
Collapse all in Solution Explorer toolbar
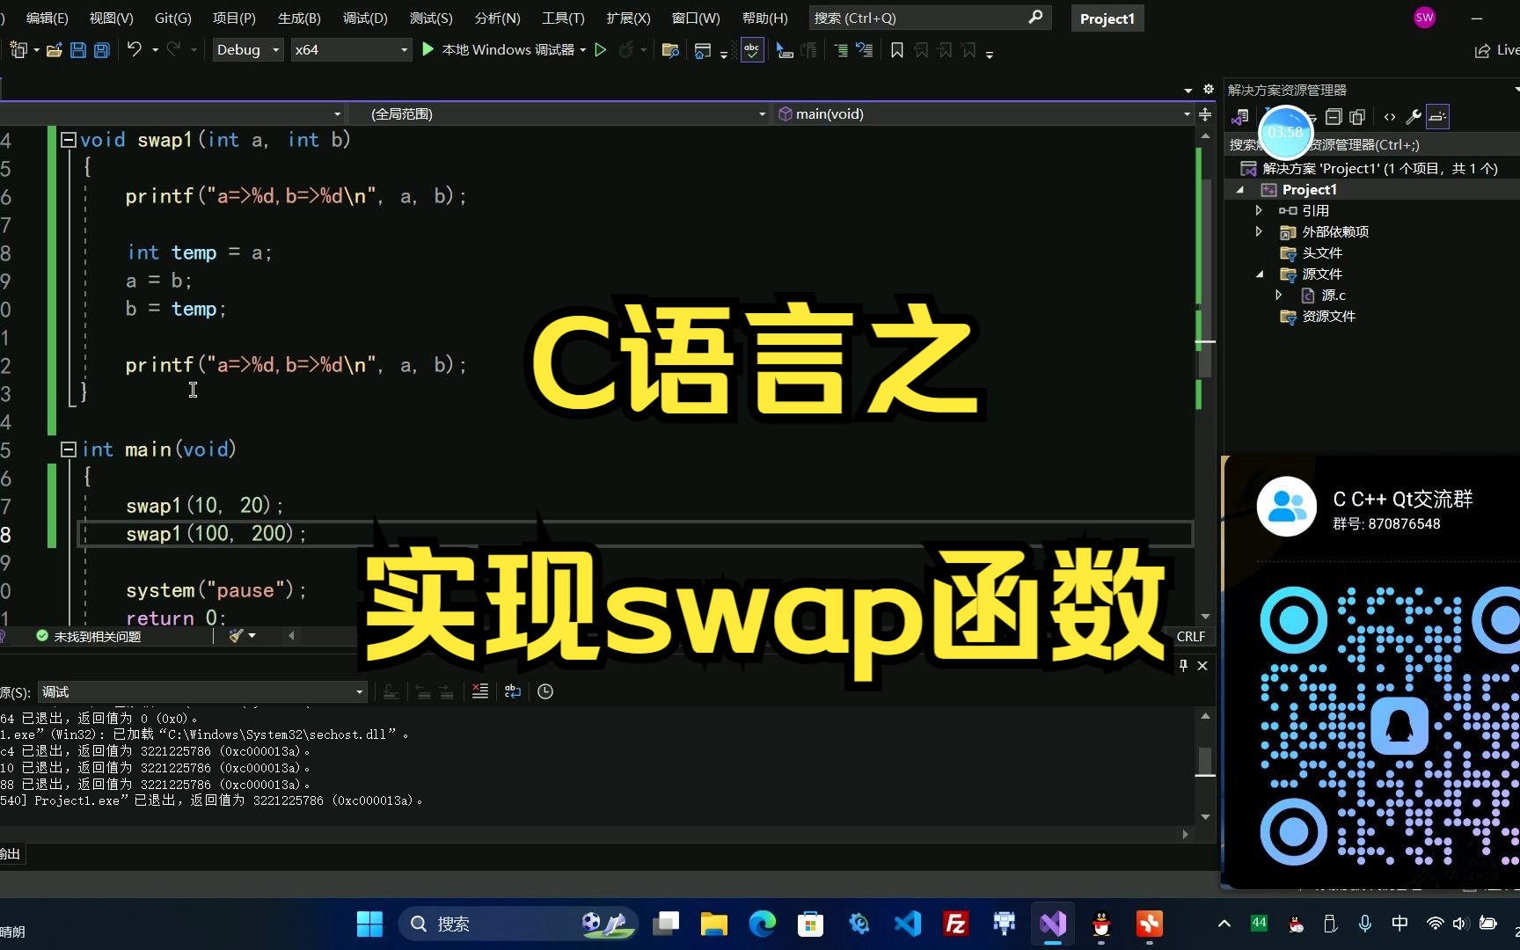coord(1334,116)
